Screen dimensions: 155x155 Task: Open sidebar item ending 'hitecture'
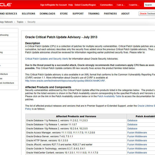(4, 74)
